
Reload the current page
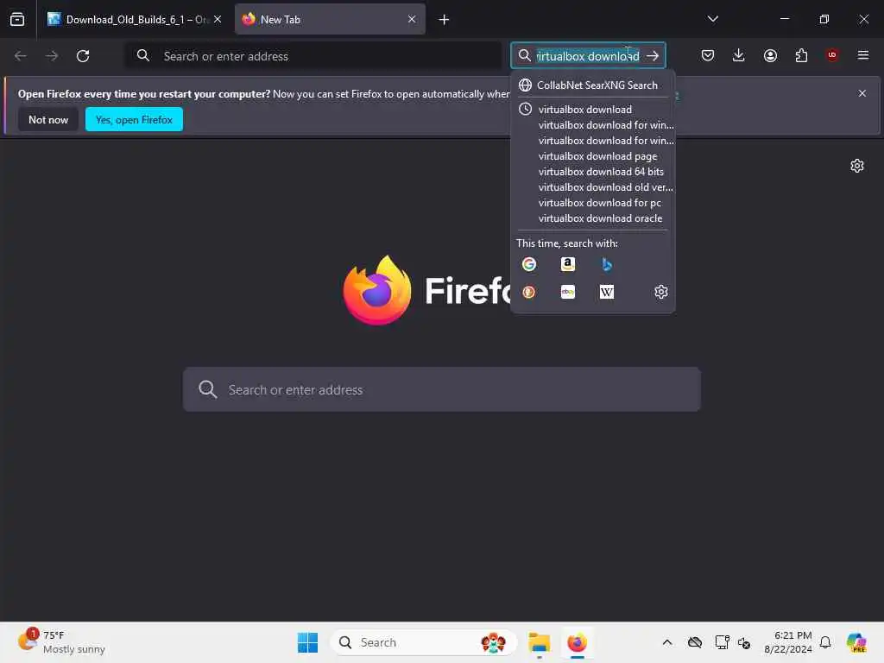coord(83,56)
